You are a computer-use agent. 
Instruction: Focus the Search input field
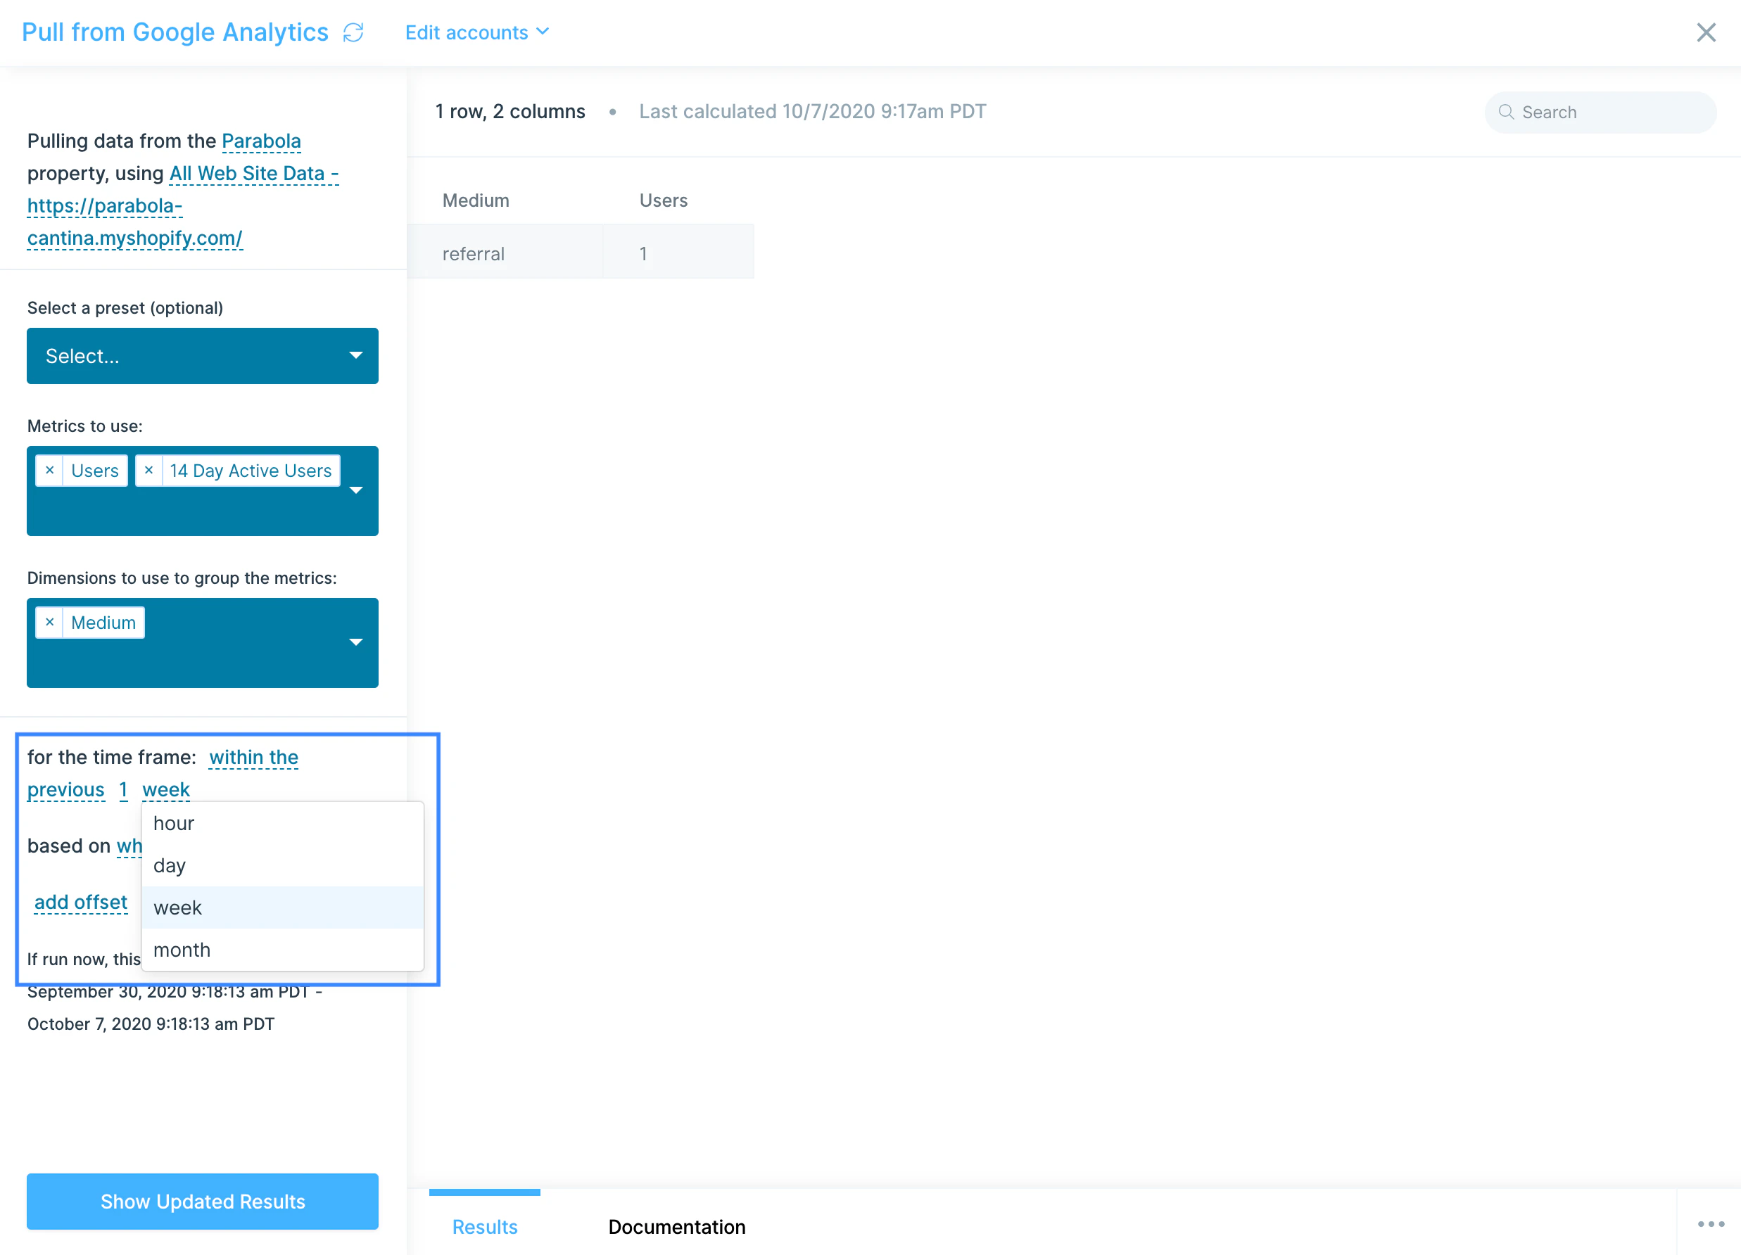[x=1600, y=112]
